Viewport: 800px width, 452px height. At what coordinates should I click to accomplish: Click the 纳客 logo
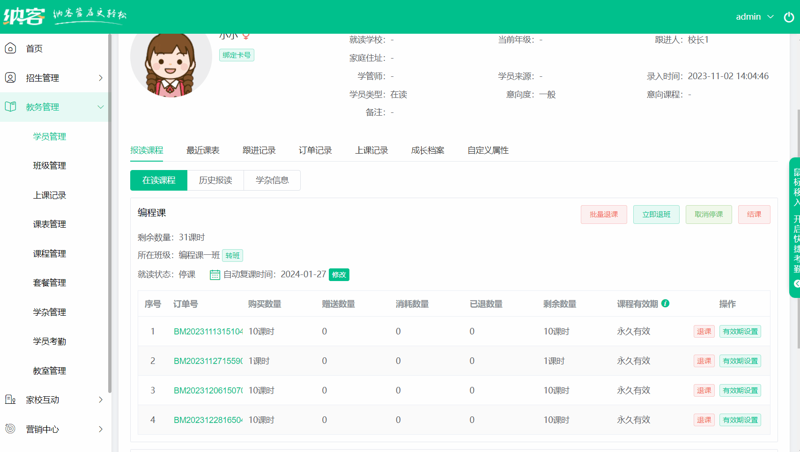coord(23,15)
